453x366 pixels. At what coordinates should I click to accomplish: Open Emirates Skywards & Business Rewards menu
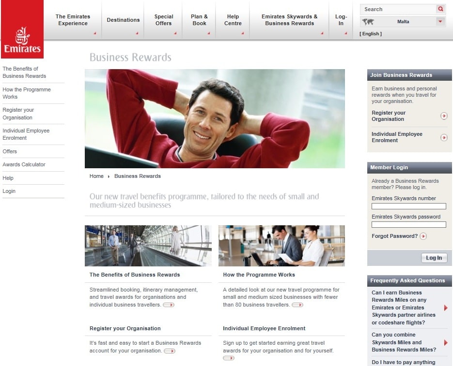289,20
